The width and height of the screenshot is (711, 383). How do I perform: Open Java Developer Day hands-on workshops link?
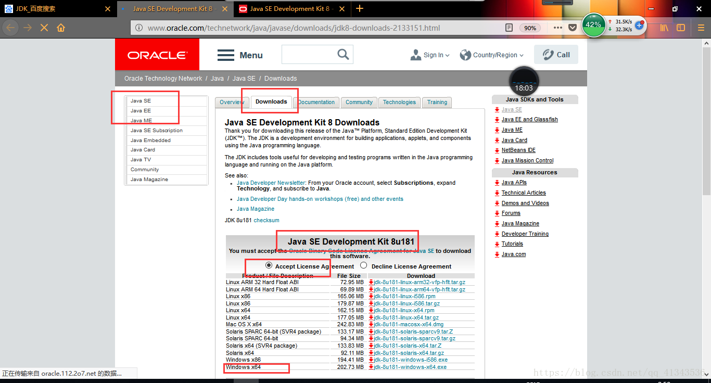[320, 199]
